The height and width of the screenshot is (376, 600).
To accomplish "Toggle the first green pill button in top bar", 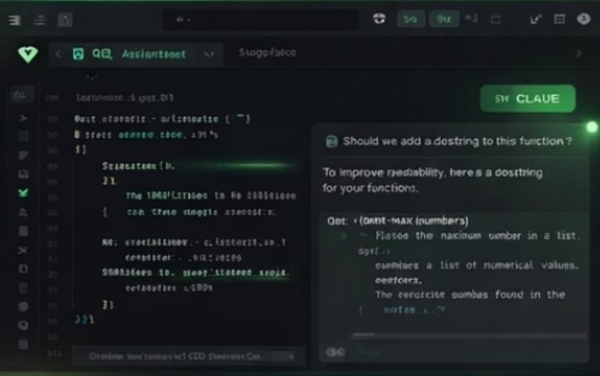I will pyautogui.click(x=411, y=19).
